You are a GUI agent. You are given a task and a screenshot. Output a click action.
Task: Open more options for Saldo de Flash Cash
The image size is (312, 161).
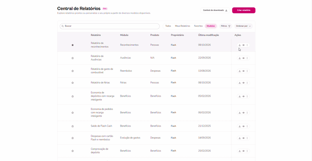click(247, 126)
